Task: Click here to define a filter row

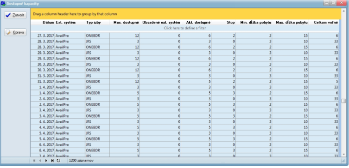Action: pos(185,28)
